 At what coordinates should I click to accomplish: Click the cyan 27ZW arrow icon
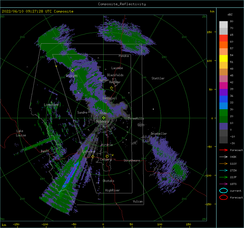[x=223, y=171]
